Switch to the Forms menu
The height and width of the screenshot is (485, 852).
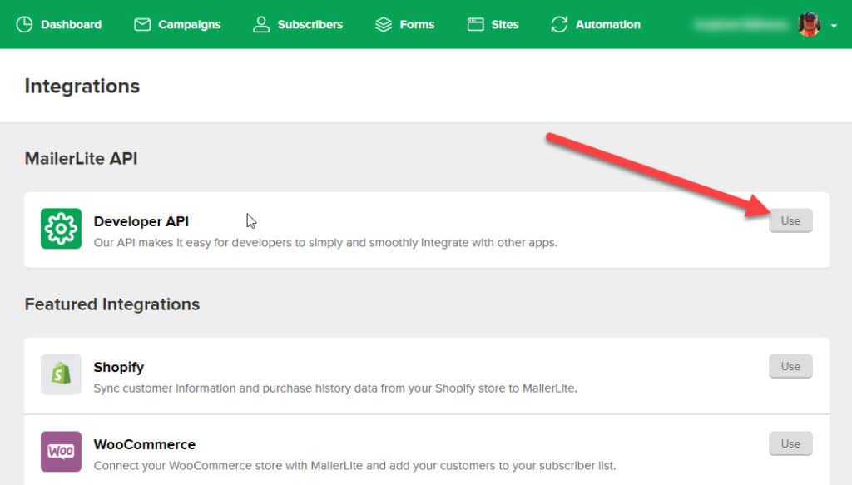click(x=405, y=24)
